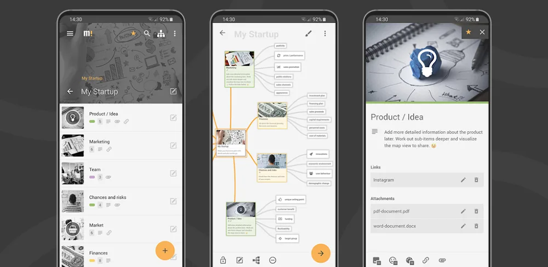The width and height of the screenshot is (548, 267).
Task: Open the Chances and risks list item
Action: coord(121,201)
